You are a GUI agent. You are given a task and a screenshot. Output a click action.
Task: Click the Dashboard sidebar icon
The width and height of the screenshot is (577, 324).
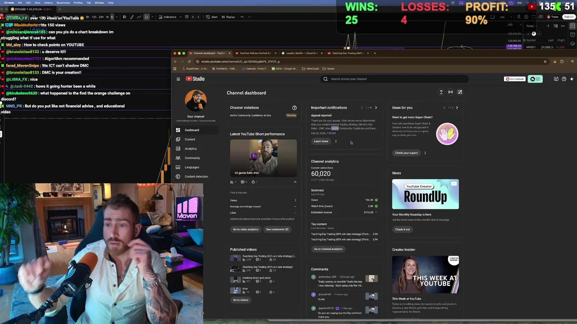pos(178,130)
